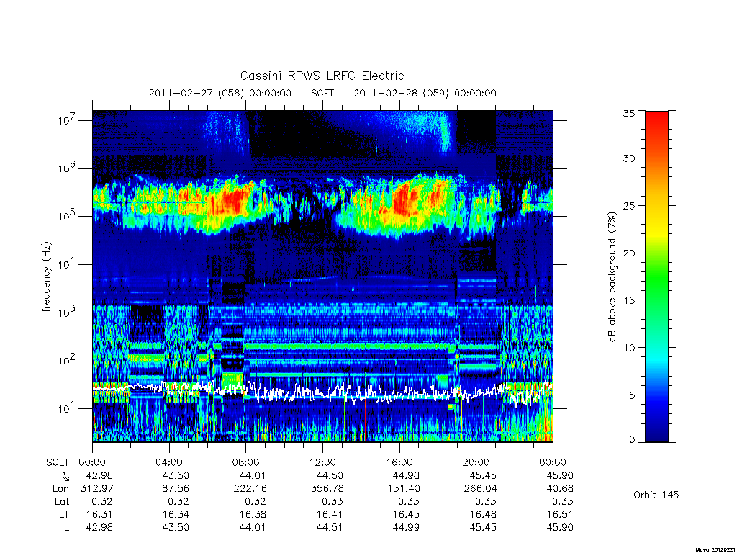Click the LT value '16.41'
The image size is (737, 553).
click(x=330, y=514)
